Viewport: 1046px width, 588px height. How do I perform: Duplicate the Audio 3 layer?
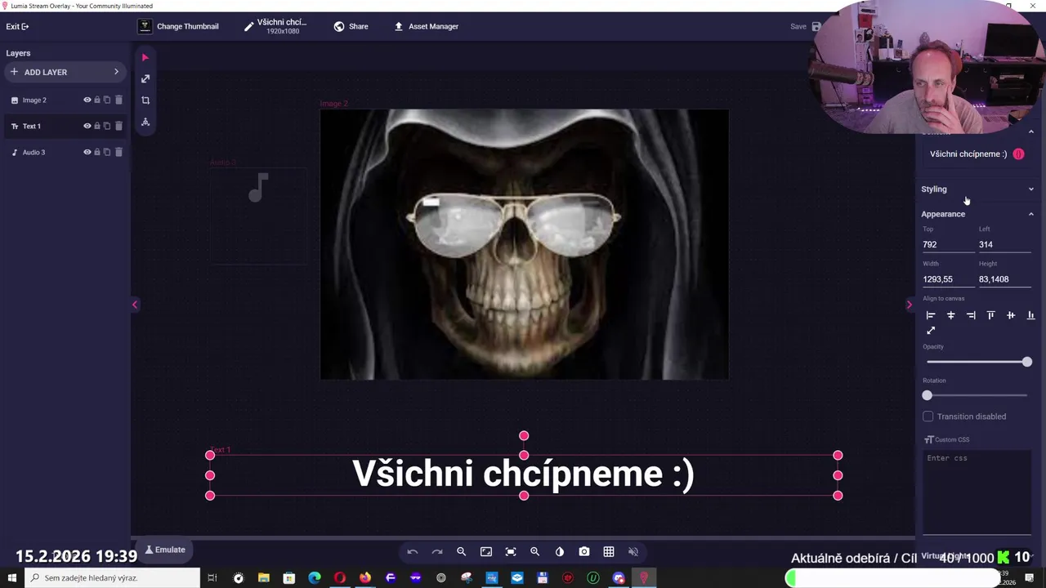[107, 152]
